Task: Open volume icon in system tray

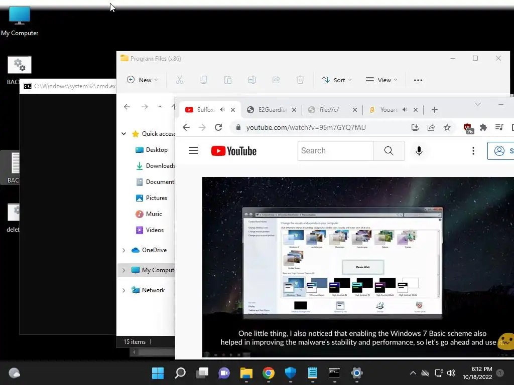Action: click(451, 373)
